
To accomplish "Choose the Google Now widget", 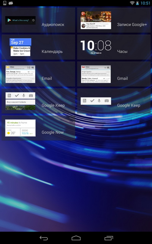I will click(x=38, y=128).
